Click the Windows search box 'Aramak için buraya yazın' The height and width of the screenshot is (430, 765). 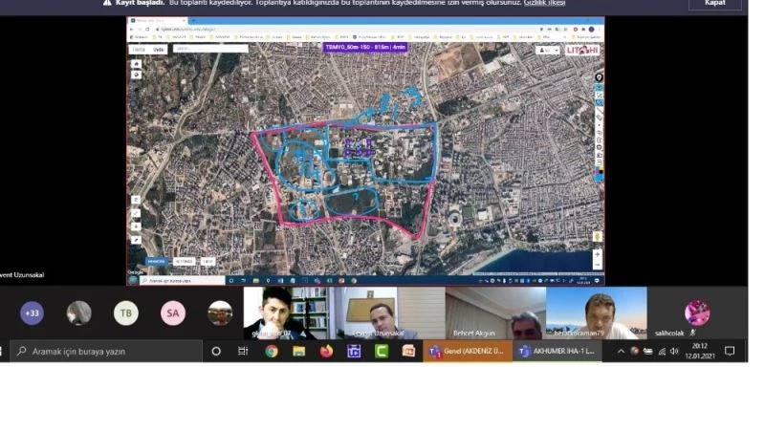(x=105, y=352)
